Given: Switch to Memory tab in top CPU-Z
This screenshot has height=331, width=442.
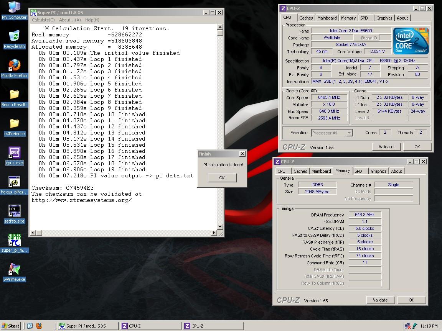Looking at the screenshot, I should [x=348, y=18].
